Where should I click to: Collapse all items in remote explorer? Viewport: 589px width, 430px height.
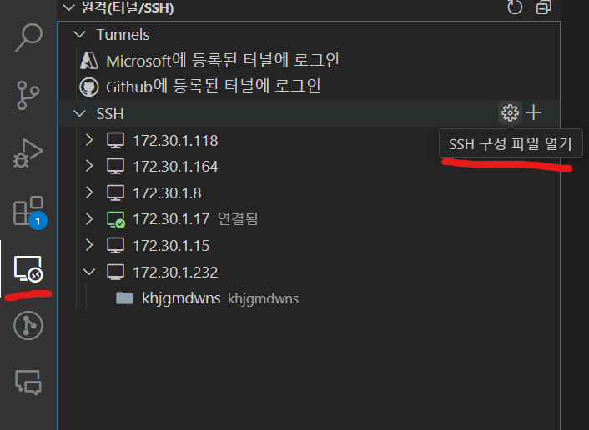point(544,7)
